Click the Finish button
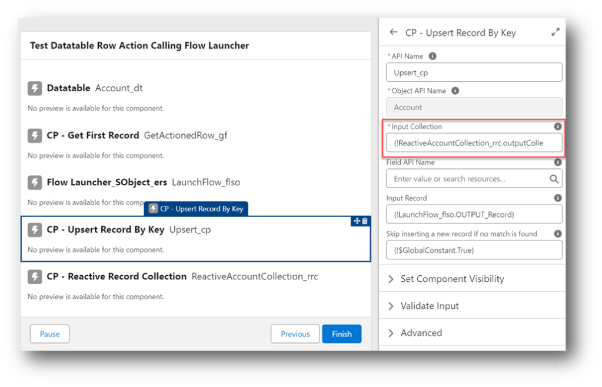This screenshot has width=602, height=387. 341,334
